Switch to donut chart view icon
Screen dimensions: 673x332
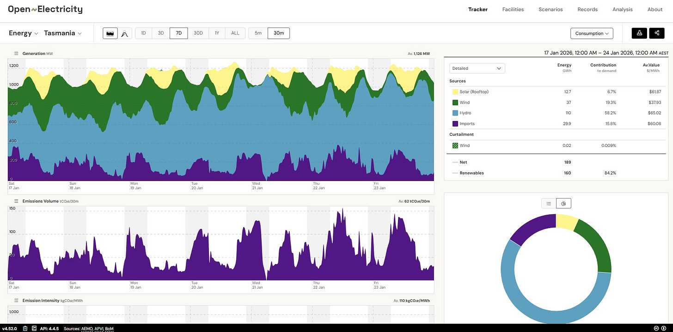pos(563,203)
